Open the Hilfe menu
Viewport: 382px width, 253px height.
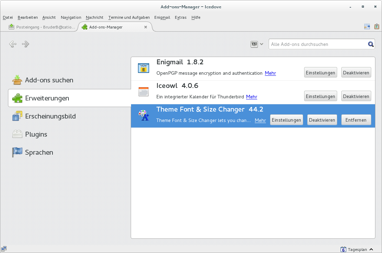196,17
